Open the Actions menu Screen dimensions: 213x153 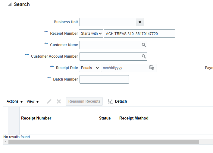click(x=15, y=101)
